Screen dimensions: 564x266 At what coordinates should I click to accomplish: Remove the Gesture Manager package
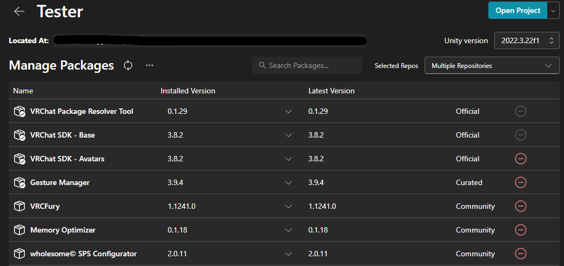pos(521,182)
